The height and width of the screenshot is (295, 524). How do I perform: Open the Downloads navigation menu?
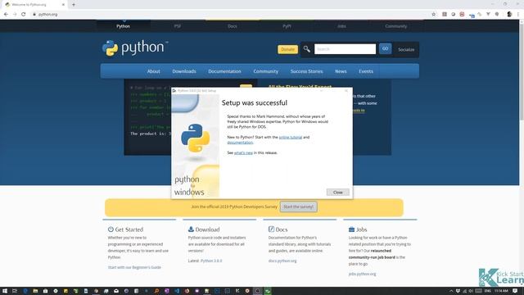184,71
